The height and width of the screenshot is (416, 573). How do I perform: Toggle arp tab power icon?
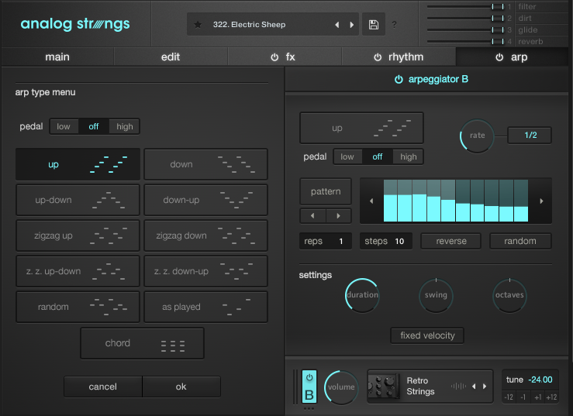(499, 57)
